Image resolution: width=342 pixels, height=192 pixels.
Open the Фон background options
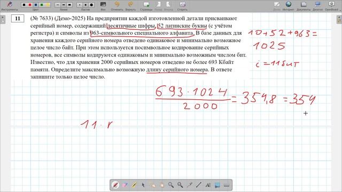[x=103, y=6]
